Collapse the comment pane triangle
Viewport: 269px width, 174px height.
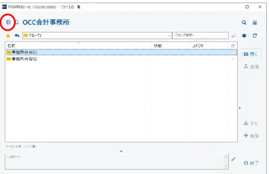(121, 151)
